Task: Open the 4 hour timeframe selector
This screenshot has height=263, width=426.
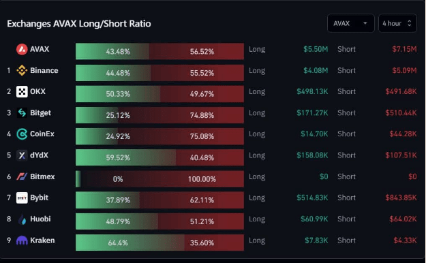Action: (x=397, y=23)
